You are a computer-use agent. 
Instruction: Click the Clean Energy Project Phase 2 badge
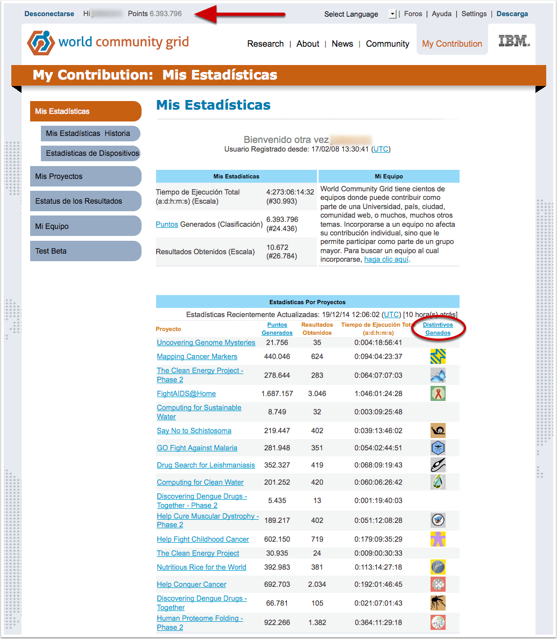[438, 375]
